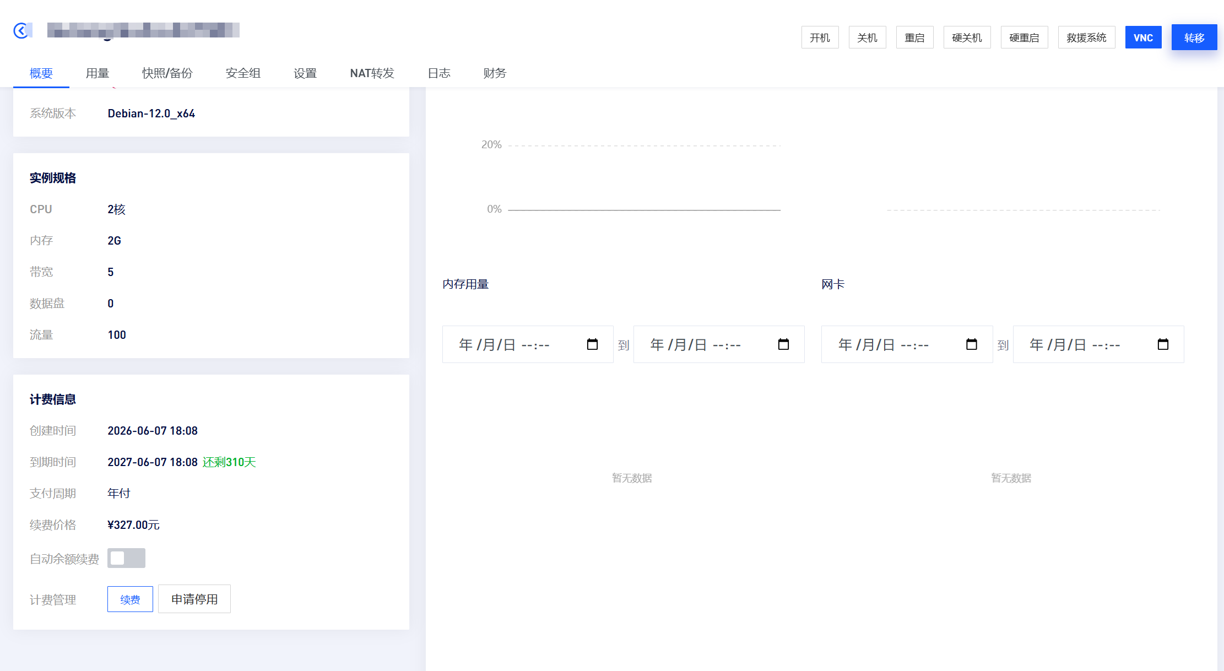Open the 设置 tab
The width and height of the screenshot is (1224, 671).
[305, 73]
